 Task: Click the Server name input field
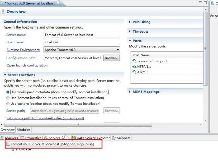(x=82, y=35)
